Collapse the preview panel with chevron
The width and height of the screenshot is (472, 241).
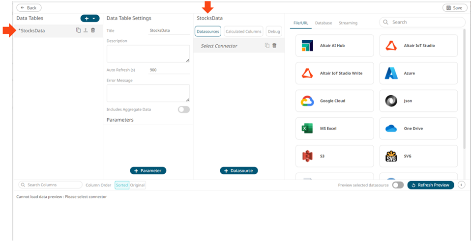461,185
